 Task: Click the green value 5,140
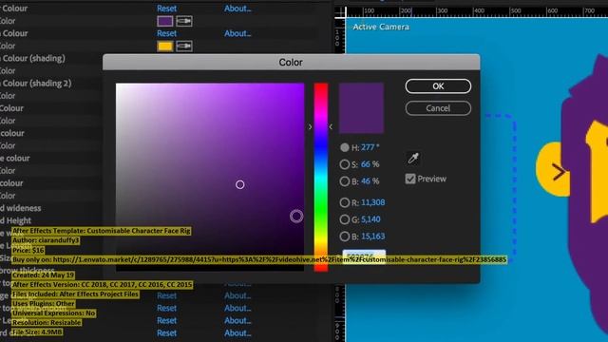point(370,219)
